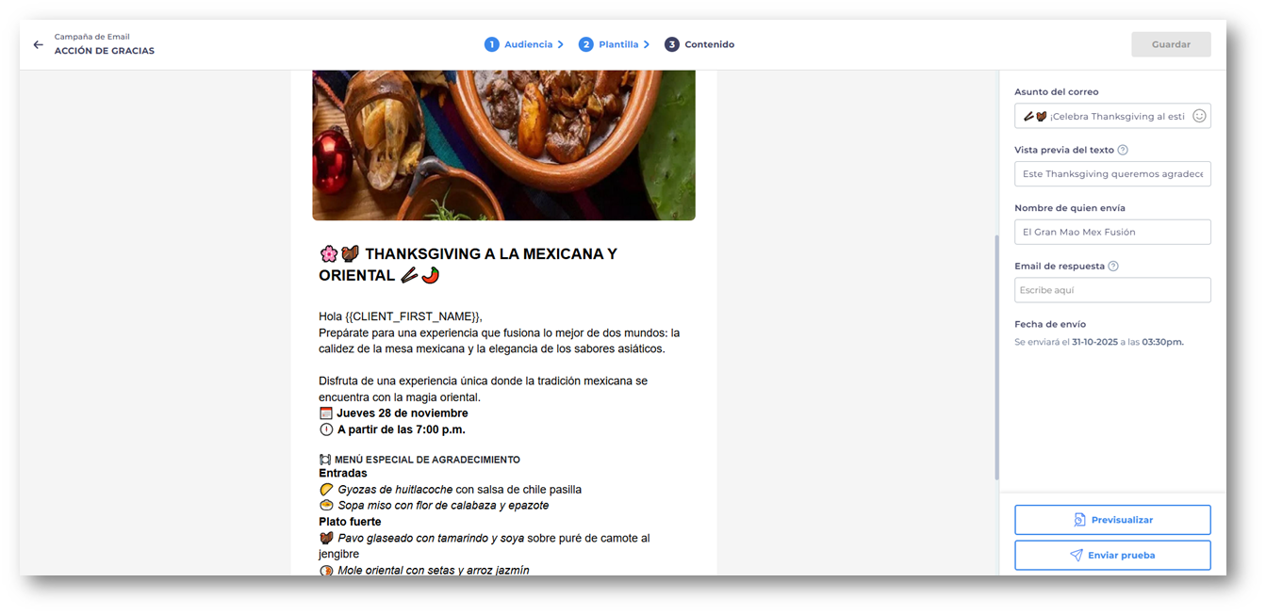Click the Guardar button

click(x=1171, y=44)
